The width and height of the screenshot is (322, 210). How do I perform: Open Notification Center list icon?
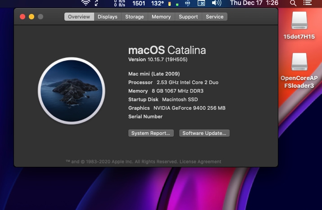(308, 3)
